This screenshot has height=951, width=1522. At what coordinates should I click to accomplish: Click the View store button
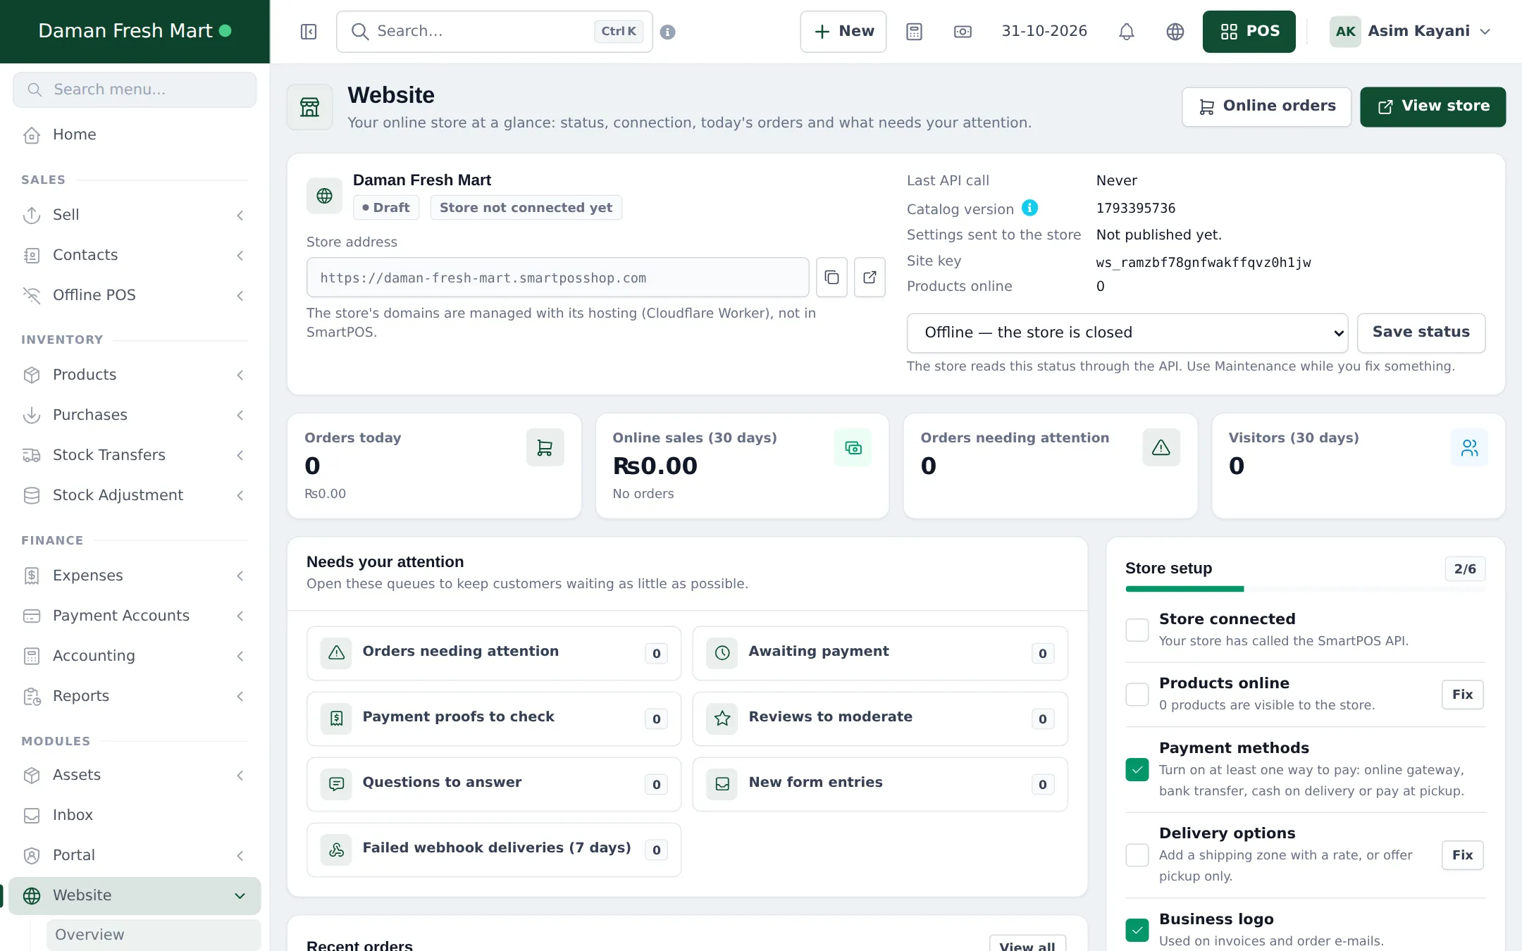click(x=1433, y=106)
